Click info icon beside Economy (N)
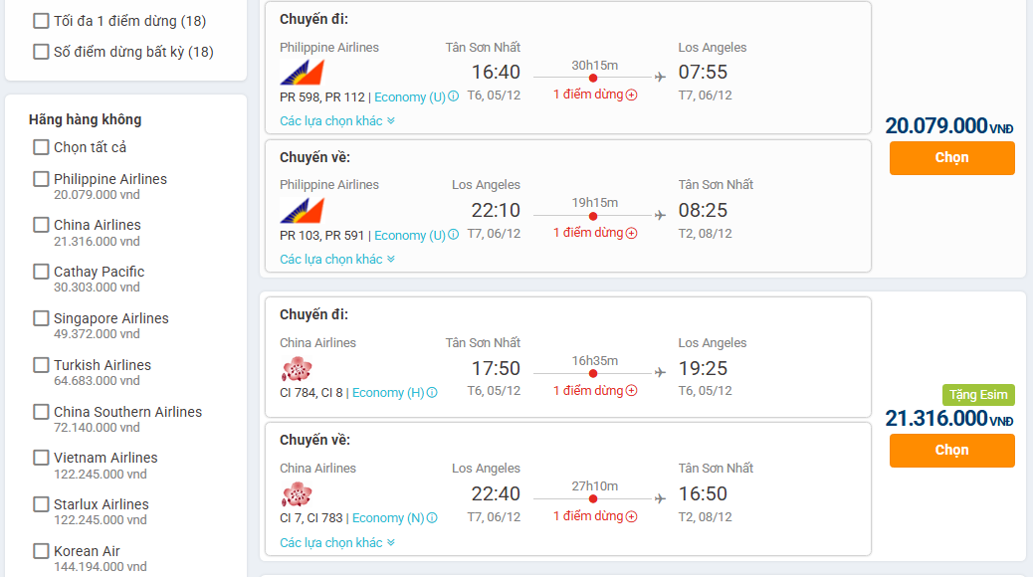 point(432,518)
